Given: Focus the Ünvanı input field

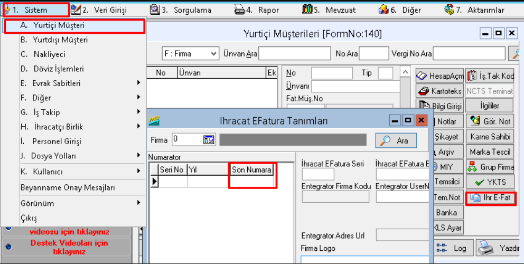Looking at the screenshot, I should (355, 86).
